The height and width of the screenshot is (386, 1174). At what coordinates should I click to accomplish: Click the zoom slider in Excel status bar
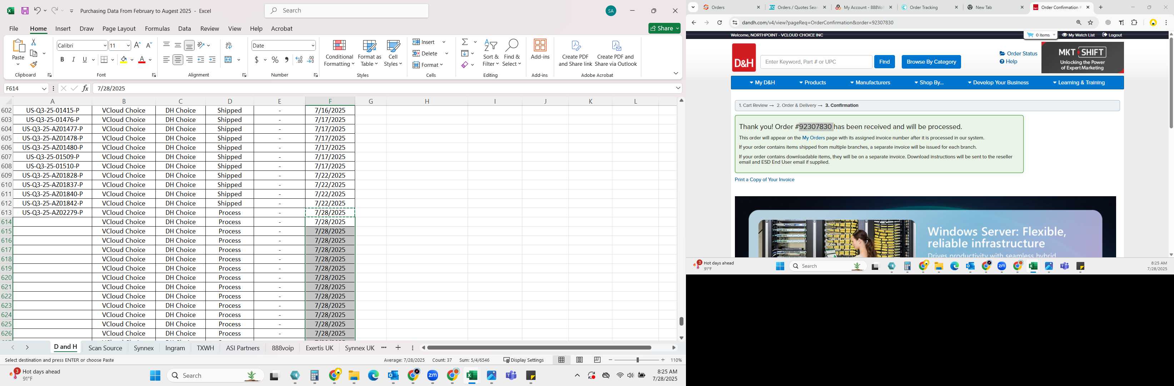coord(637,360)
